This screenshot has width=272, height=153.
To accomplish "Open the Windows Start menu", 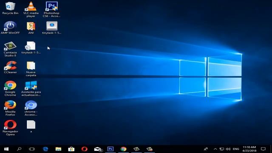I will [x=6, y=149].
